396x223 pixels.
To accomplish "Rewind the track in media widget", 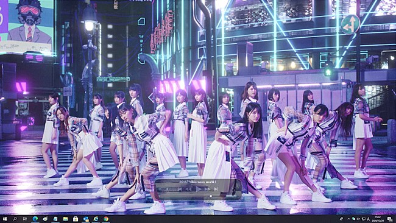I will [188, 189].
